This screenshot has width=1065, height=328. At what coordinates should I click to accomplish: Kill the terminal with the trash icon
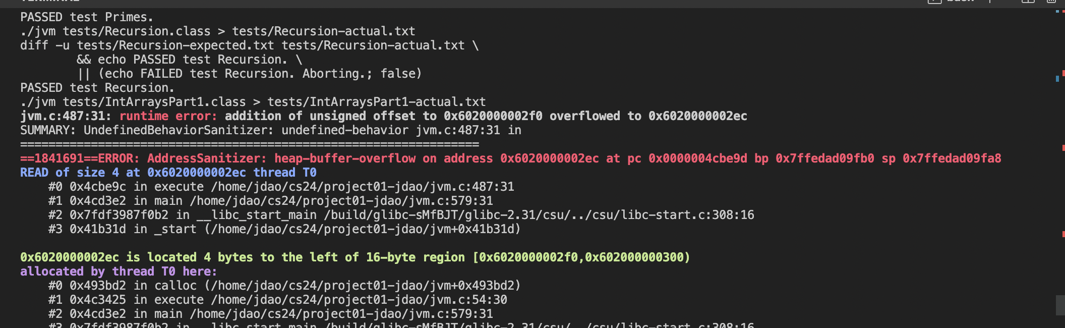tap(1051, 2)
